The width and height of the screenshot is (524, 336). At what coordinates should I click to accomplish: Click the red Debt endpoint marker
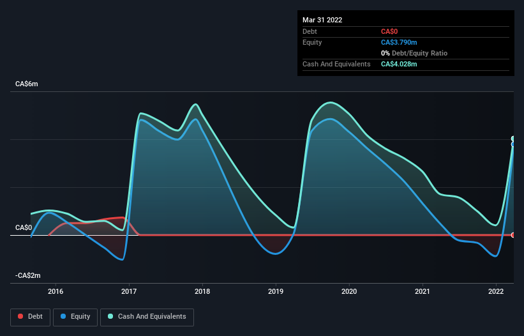(x=513, y=235)
